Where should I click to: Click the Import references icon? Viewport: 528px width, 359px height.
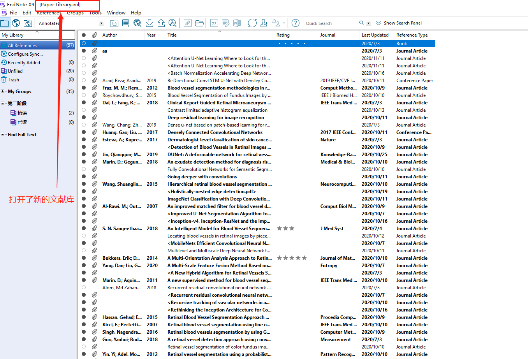(150, 23)
